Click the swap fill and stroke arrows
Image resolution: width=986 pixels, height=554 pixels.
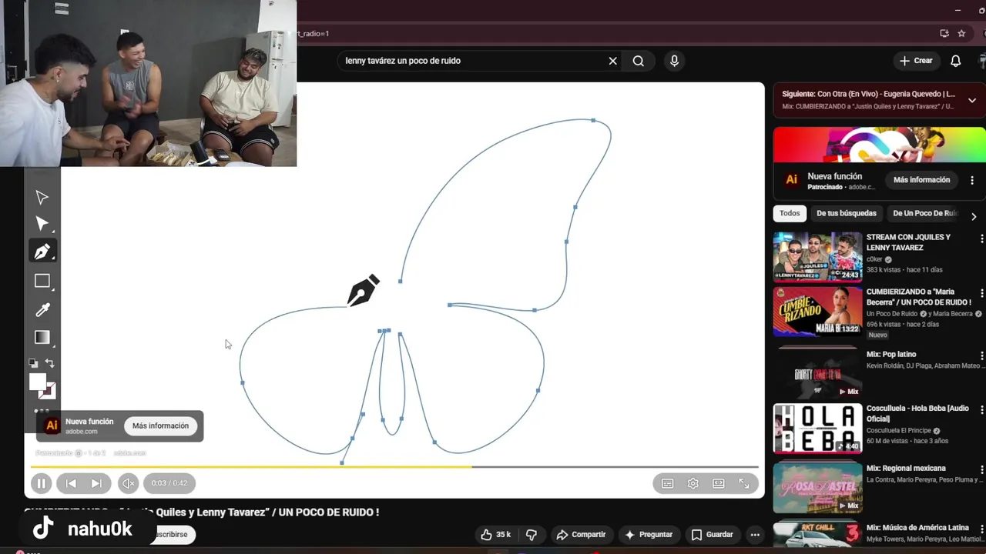pyautogui.click(x=50, y=363)
